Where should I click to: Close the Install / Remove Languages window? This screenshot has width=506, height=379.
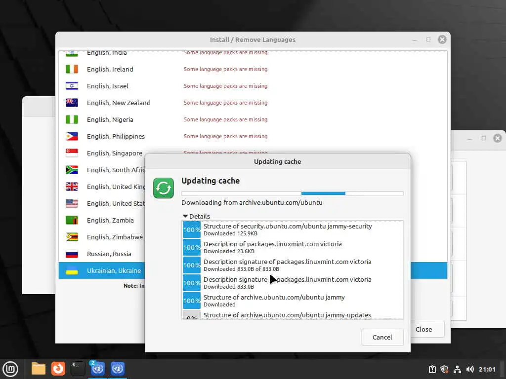[x=442, y=39]
